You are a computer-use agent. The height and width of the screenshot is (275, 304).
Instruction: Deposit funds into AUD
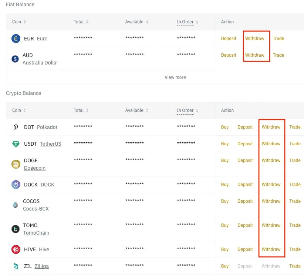229,55
